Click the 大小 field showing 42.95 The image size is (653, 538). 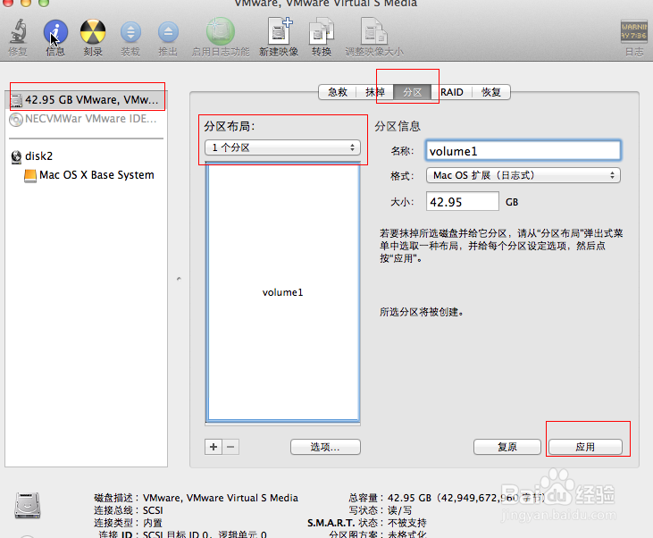(x=462, y=202)
